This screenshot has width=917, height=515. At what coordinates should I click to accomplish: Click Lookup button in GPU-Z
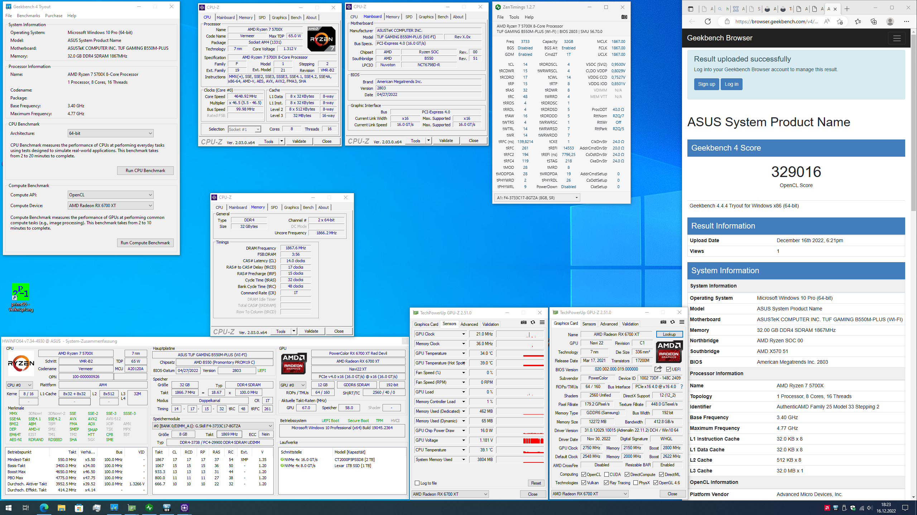[x=669, y=334]
